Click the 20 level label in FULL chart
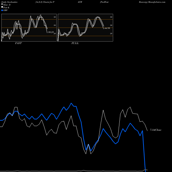The height and width of the screenshot is (172, 172). pos(111,34)
